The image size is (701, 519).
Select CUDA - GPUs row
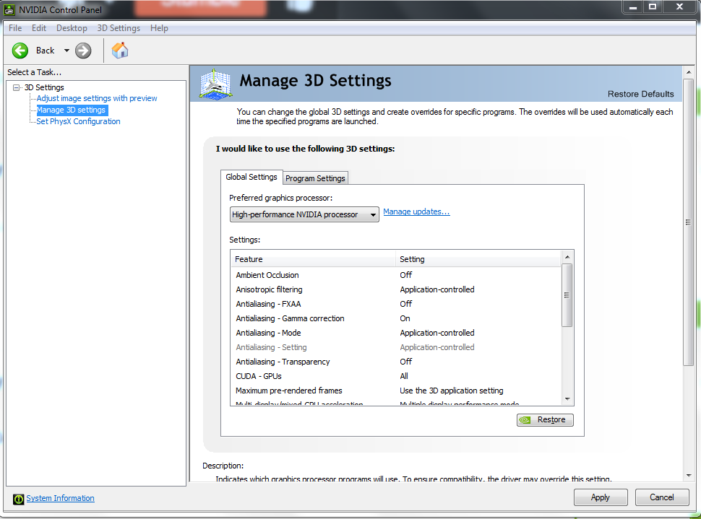(395, 376)
